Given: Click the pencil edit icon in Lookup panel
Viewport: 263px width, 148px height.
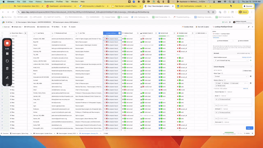Looking at the screenshot, I should [x=248, y=27].
